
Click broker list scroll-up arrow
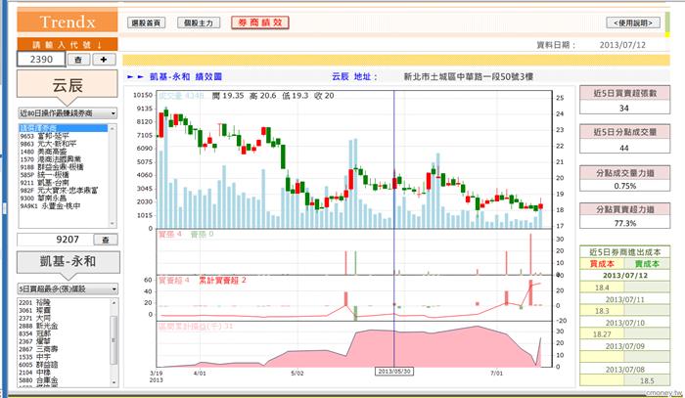(113, 128)
